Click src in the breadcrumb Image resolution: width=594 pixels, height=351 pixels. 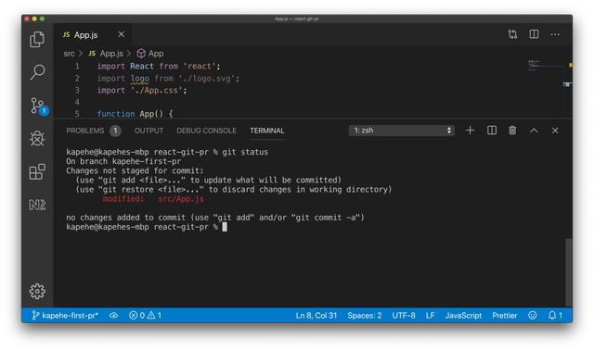(x=69, y=54)
